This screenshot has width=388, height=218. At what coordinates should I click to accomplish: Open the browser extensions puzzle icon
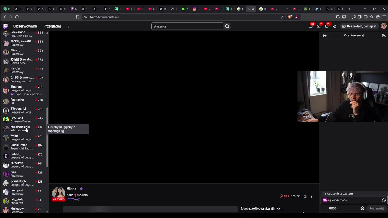(x=338, y=17)
